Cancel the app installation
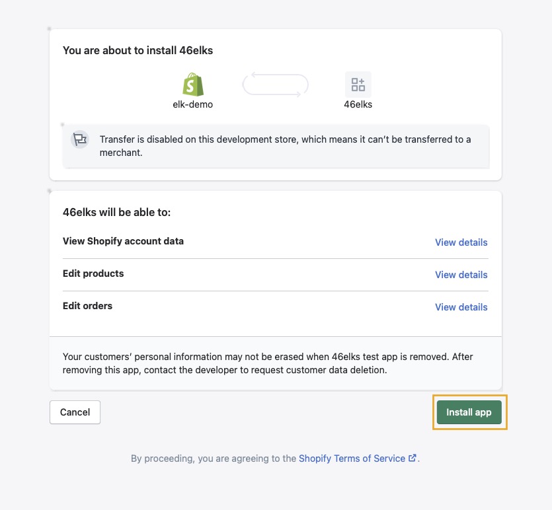Viewport: 552px width, 510px height. 75,412
